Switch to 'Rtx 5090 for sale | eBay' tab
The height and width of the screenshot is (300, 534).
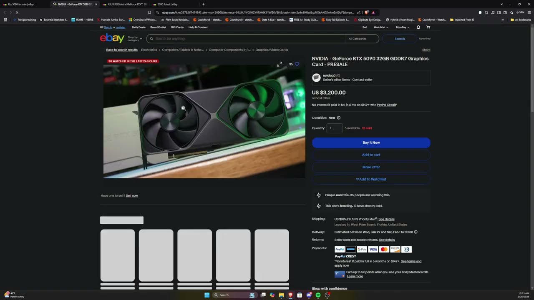pyautogui.click(x=24, y=4)
